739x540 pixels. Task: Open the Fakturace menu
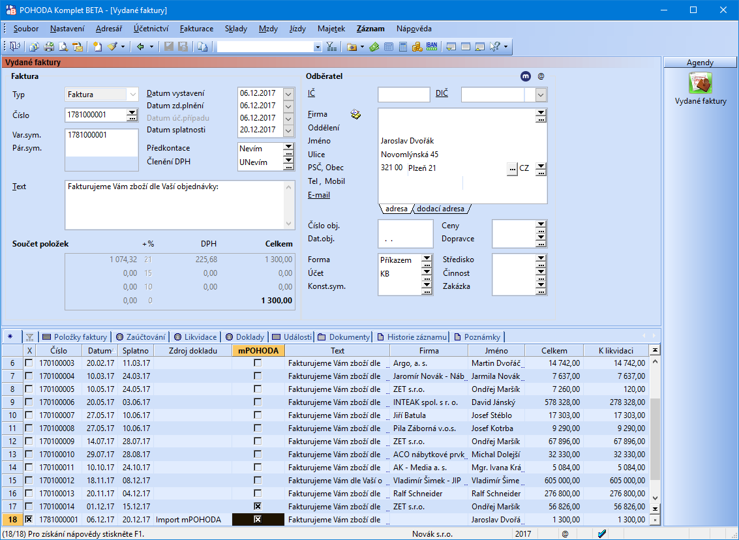196,29
